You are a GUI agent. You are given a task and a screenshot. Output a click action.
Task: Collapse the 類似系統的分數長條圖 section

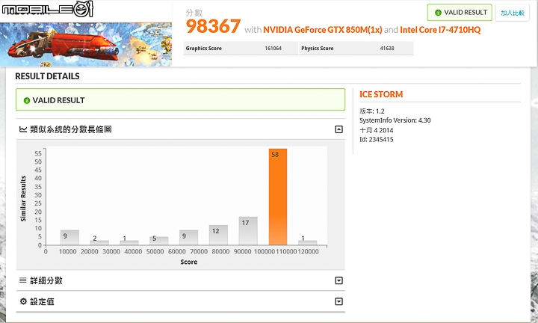pos(338,129)
